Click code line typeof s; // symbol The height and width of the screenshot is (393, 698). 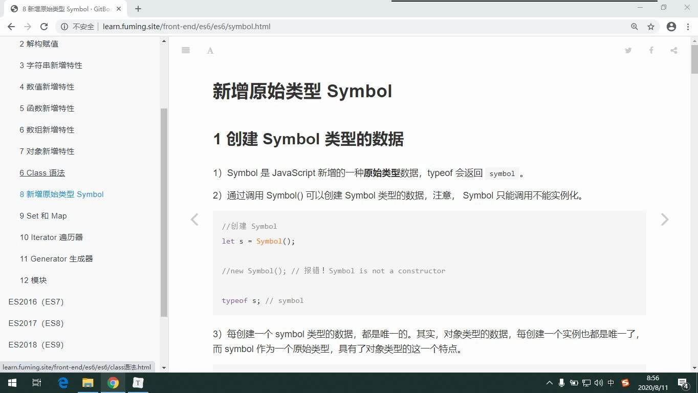point(263,300)
